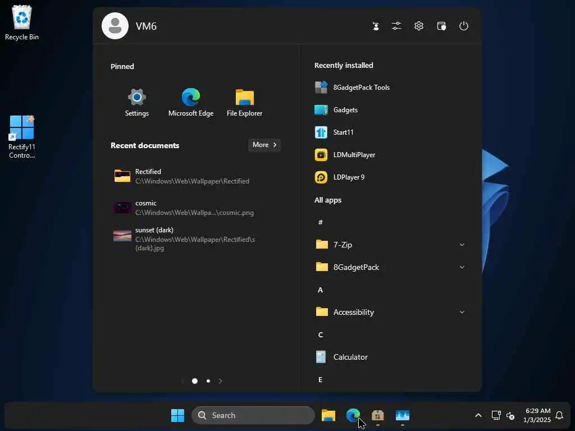Image resolution: width=575 pixels, height=431 pixels.
Task: Click the VM6 user name
Action: coord(146,26)
